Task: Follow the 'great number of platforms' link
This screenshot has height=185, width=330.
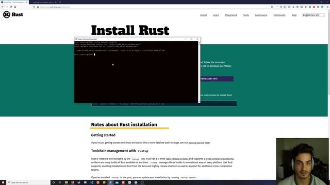Action: click(220, 159)
